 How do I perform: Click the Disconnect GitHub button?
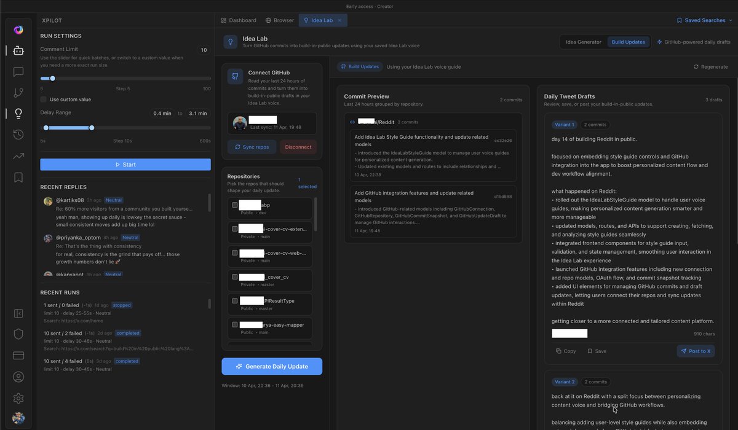[x=298, y=147]
